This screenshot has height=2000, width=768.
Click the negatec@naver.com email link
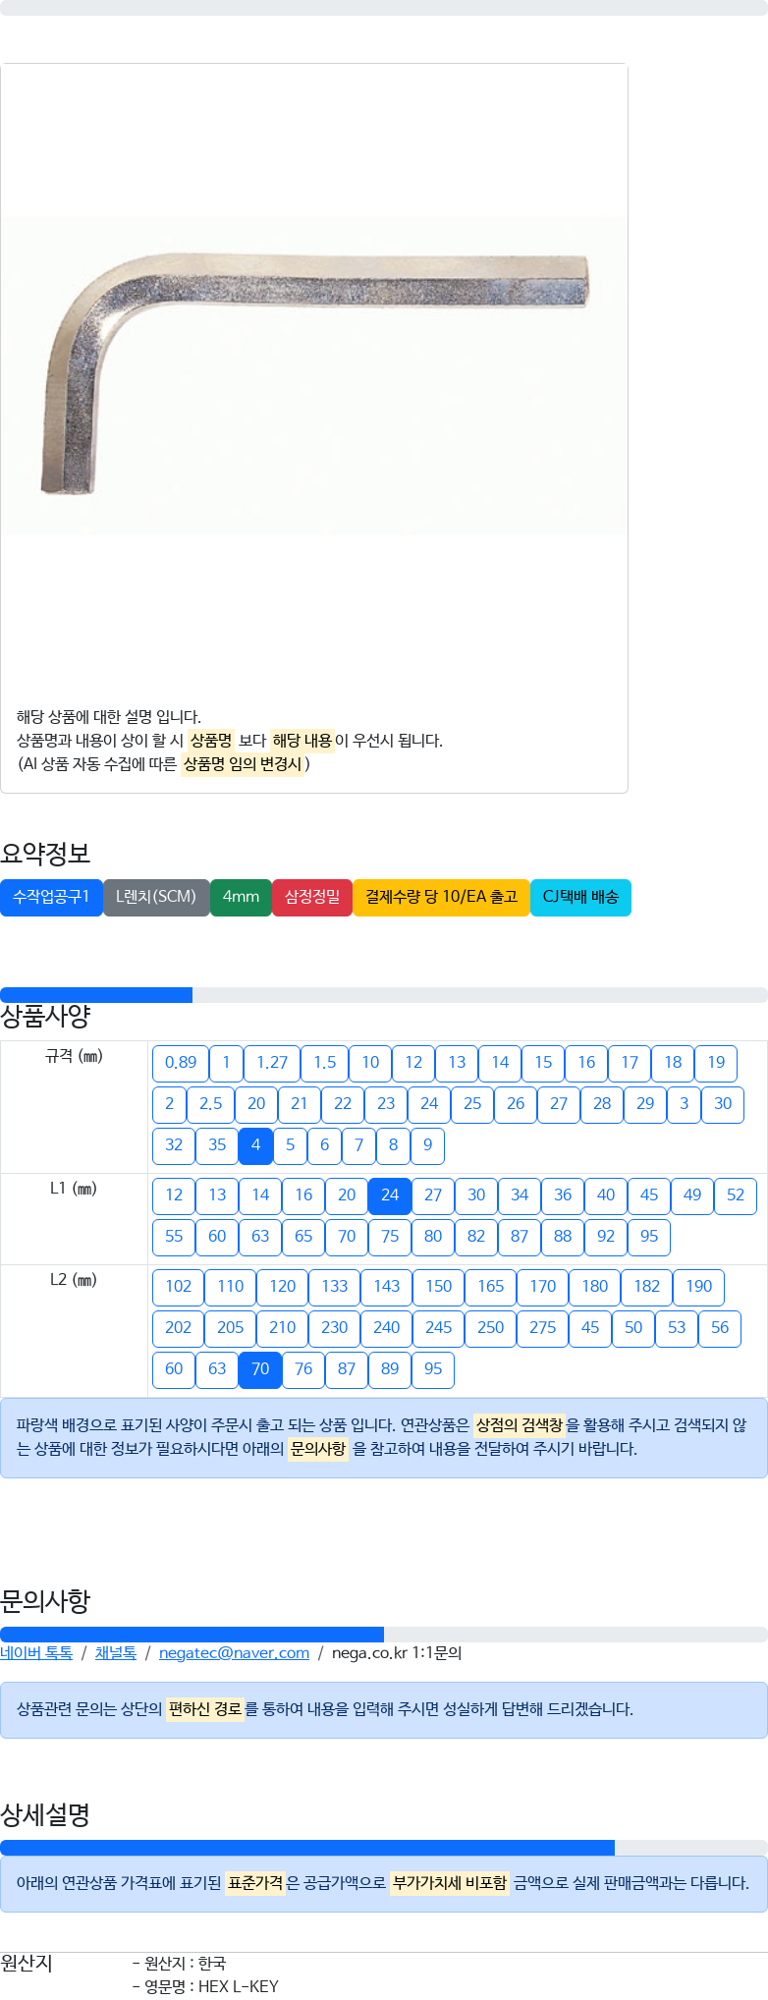[x=234, y=1653]
